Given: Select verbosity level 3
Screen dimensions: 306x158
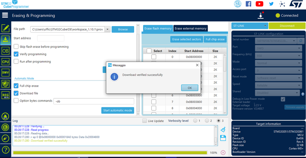Looking at the screenshot, I should point(219,121).
